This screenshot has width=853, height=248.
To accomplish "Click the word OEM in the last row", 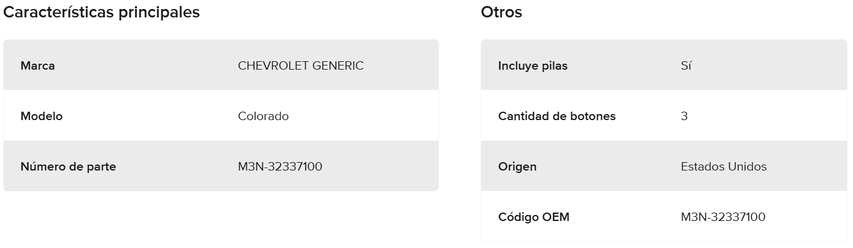I will 557,217.
